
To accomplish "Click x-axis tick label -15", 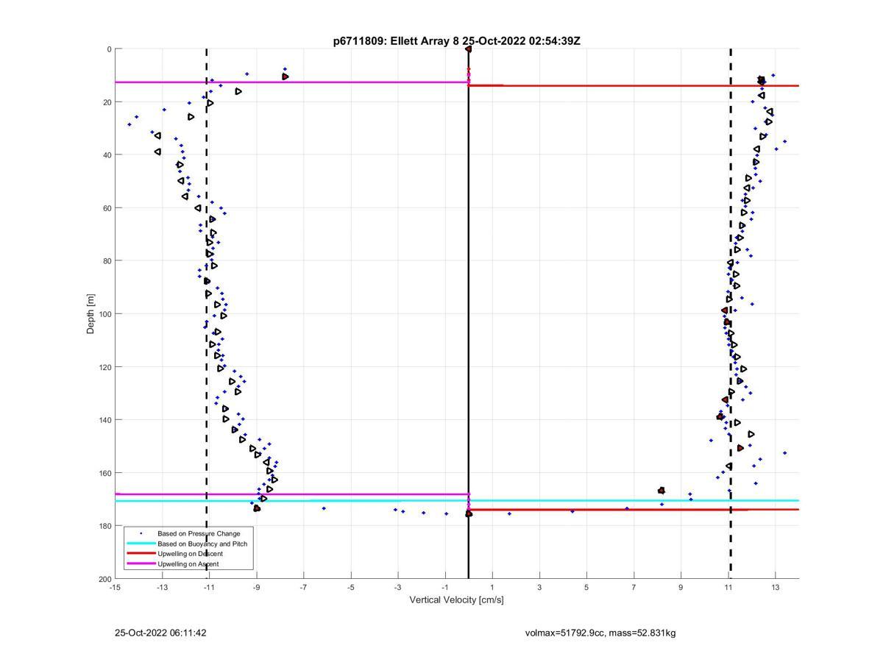I will (115, 587).
